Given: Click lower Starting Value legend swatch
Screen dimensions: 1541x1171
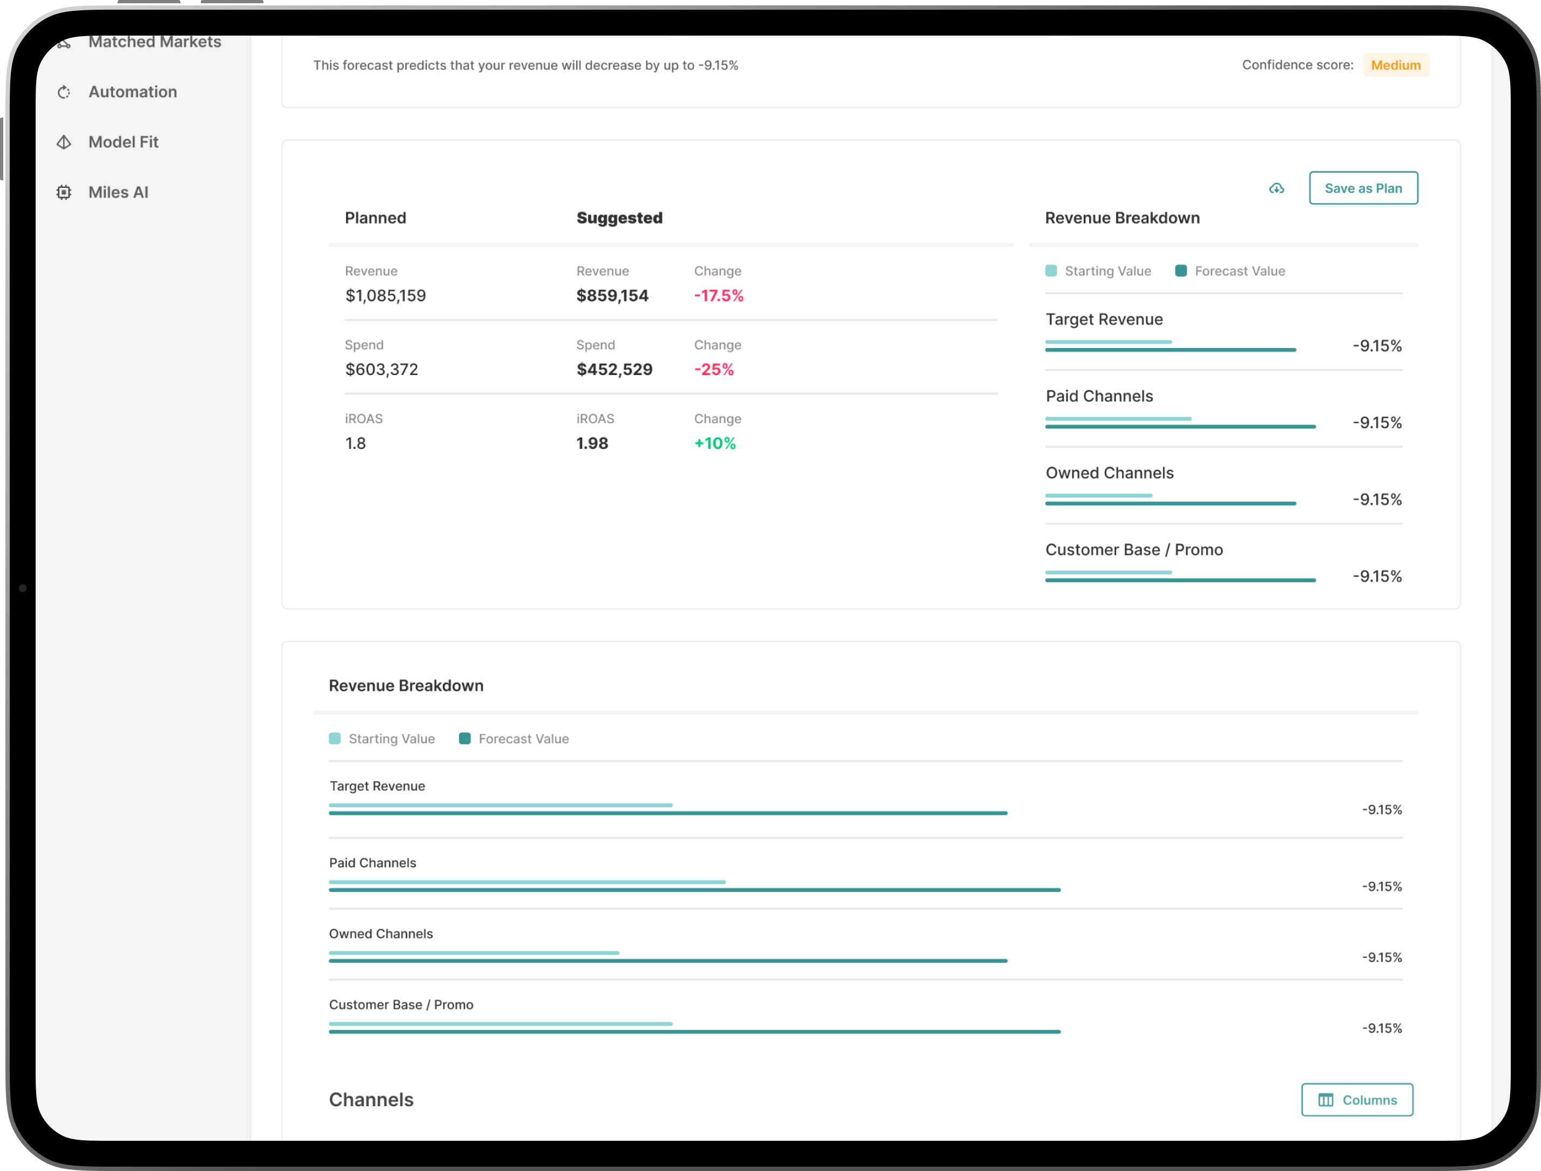Looking at the screenshot, I should pyautogui.click(x=335, y=739).
